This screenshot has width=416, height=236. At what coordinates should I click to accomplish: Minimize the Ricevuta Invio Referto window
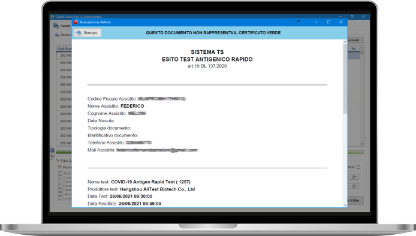click(316, 22)
